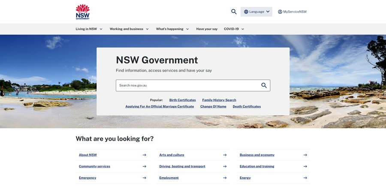Open Birth Certificates popular link

[x=182, y=100]
